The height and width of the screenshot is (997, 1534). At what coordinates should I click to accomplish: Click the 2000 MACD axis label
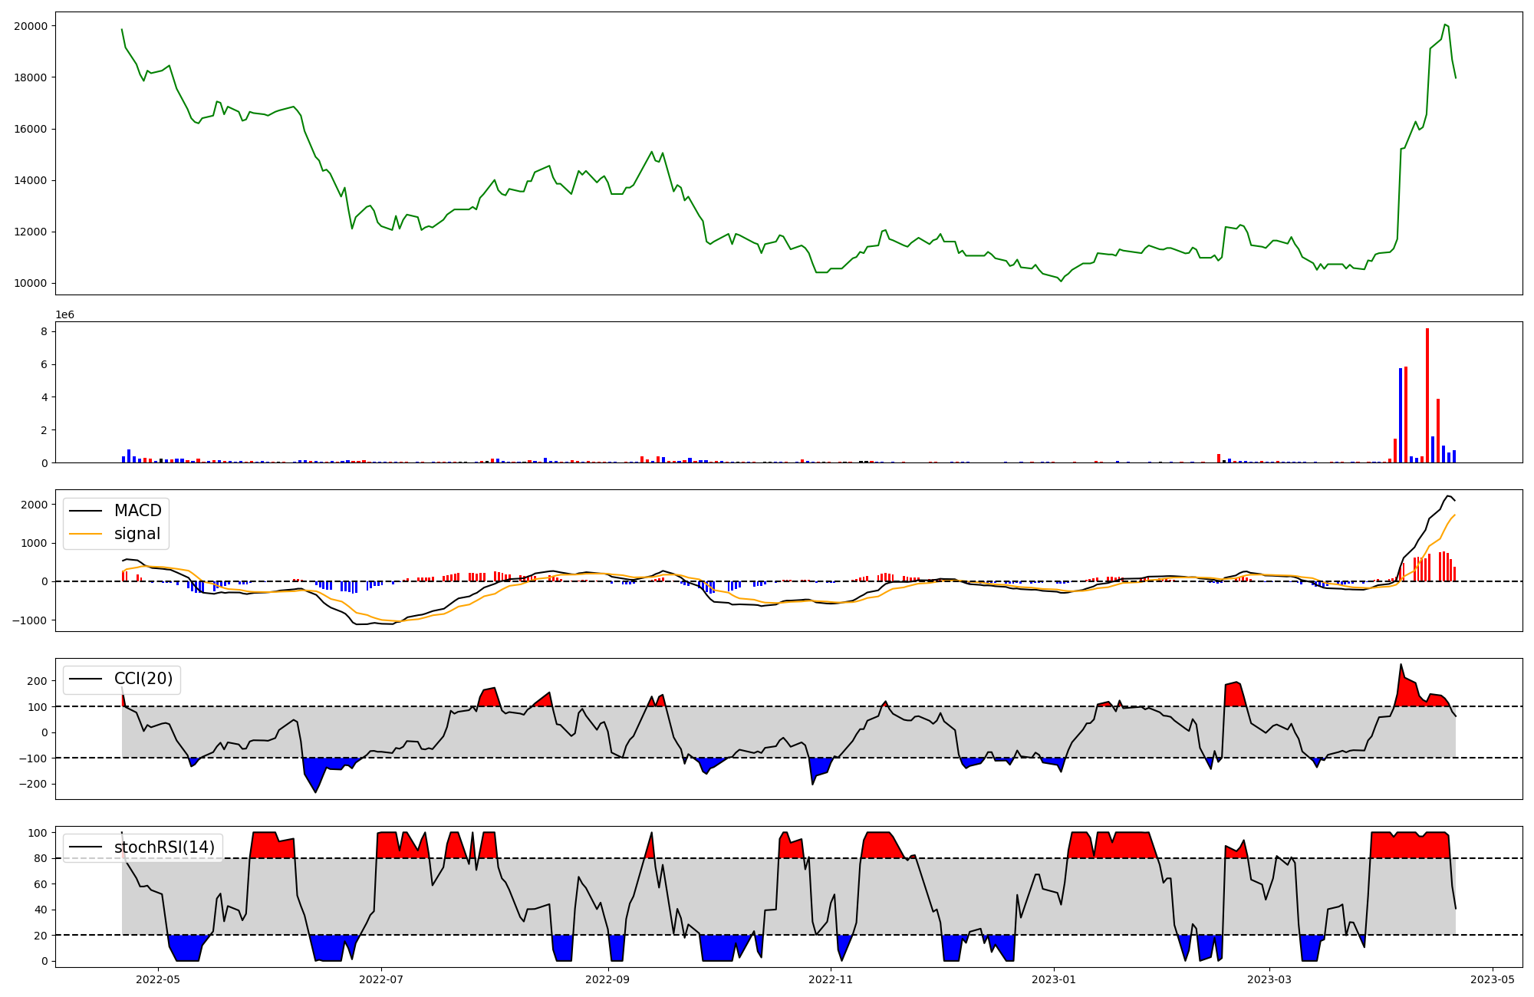click(35, 505)
